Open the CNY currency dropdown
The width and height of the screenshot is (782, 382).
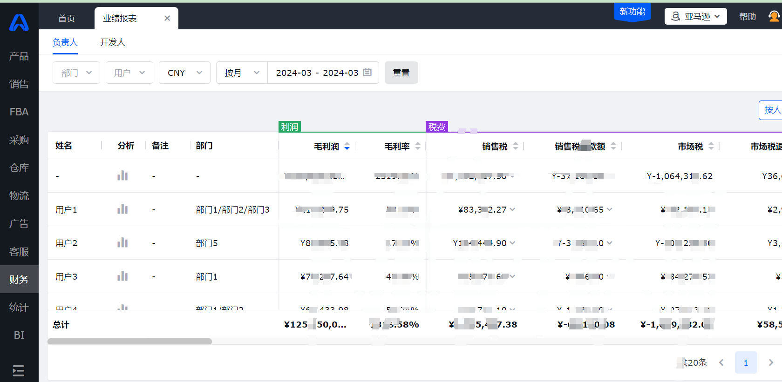tap(184, 73)
